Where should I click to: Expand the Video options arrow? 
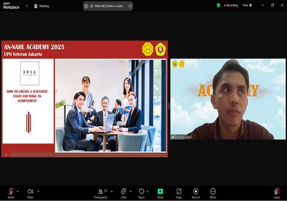[38, 191]
